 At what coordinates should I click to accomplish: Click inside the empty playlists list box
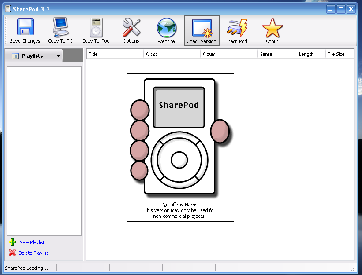point(44,150)
